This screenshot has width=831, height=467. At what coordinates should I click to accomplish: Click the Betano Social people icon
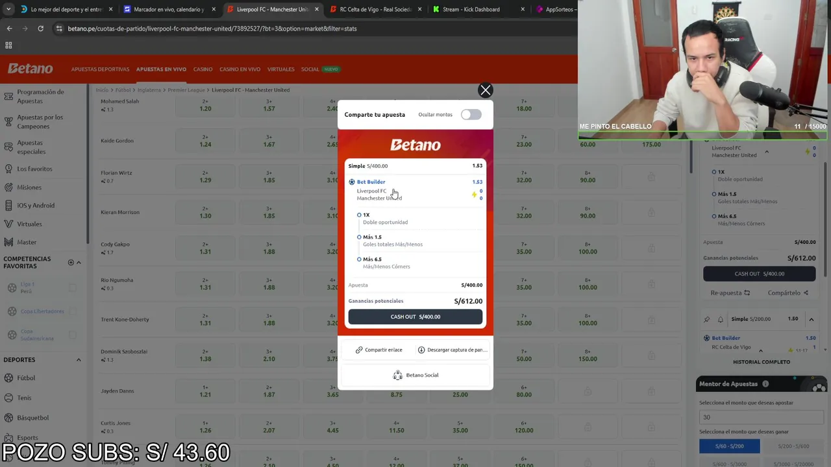(397, 375)
